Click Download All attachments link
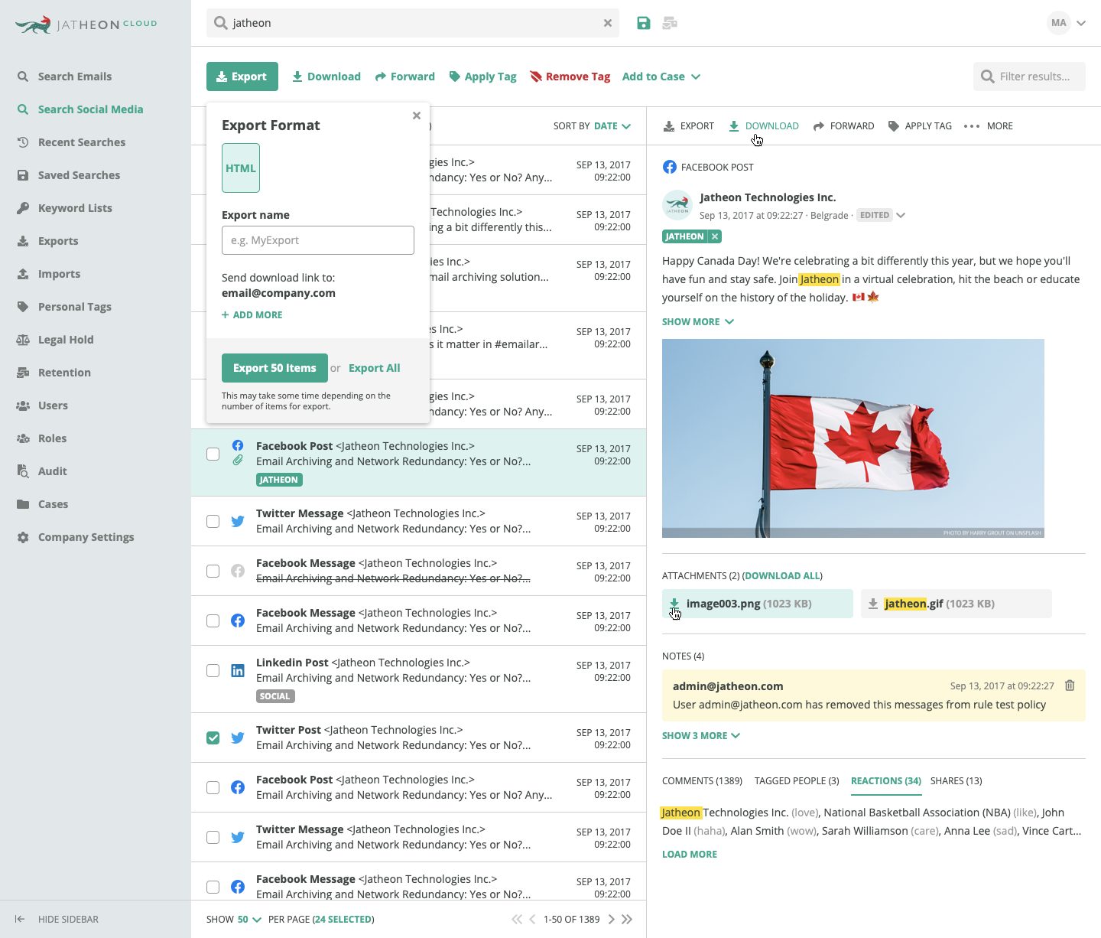This screenshot has width=1101, height=938. (782, 576)
